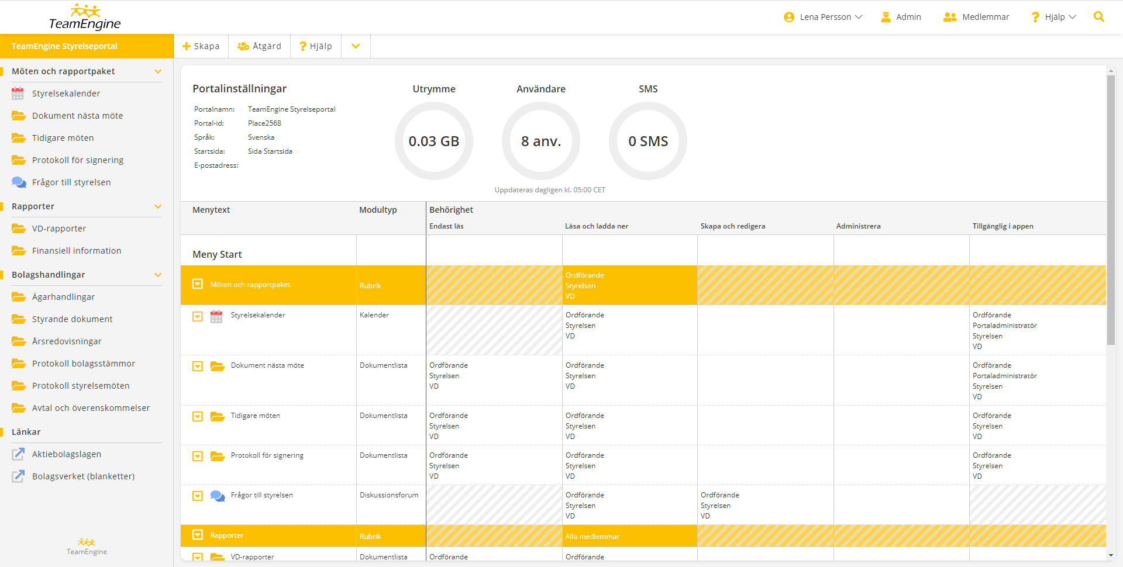Click the top-bar Hjälp question mark icon
Viewport: 1123px width, 567px height.
pos(1035,18)
